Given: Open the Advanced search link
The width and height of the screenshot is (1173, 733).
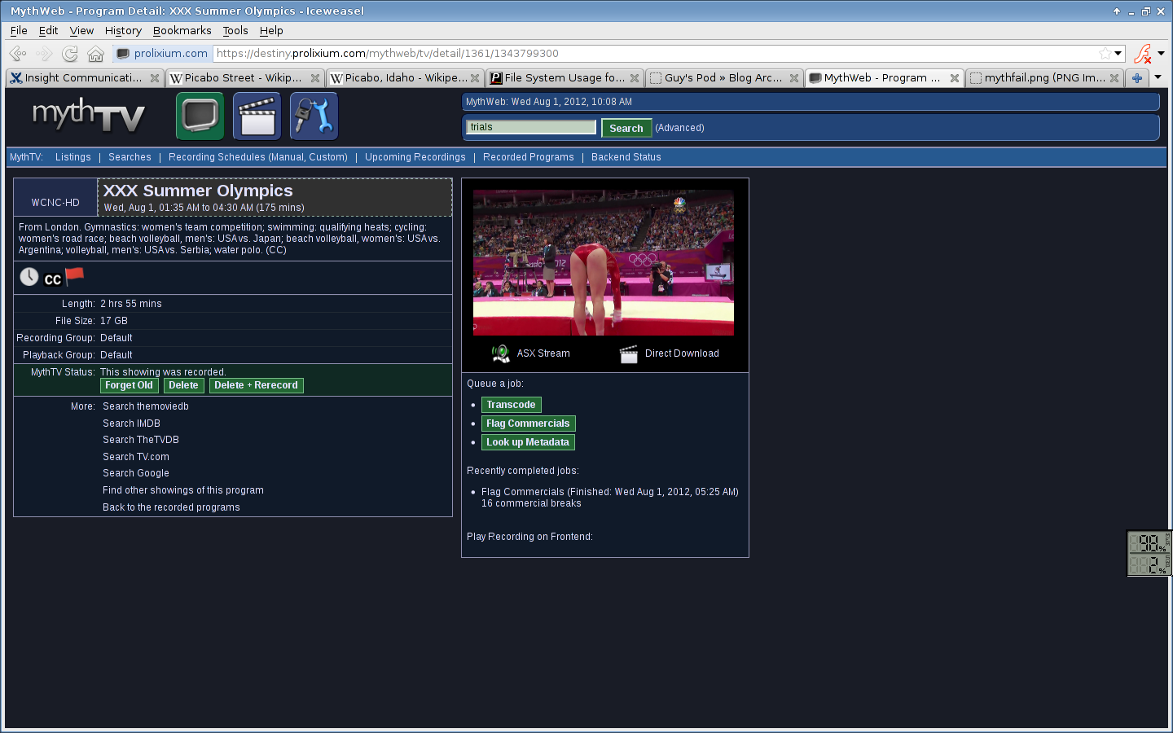Looking at the screenshot, I should [x=679, y=128].
